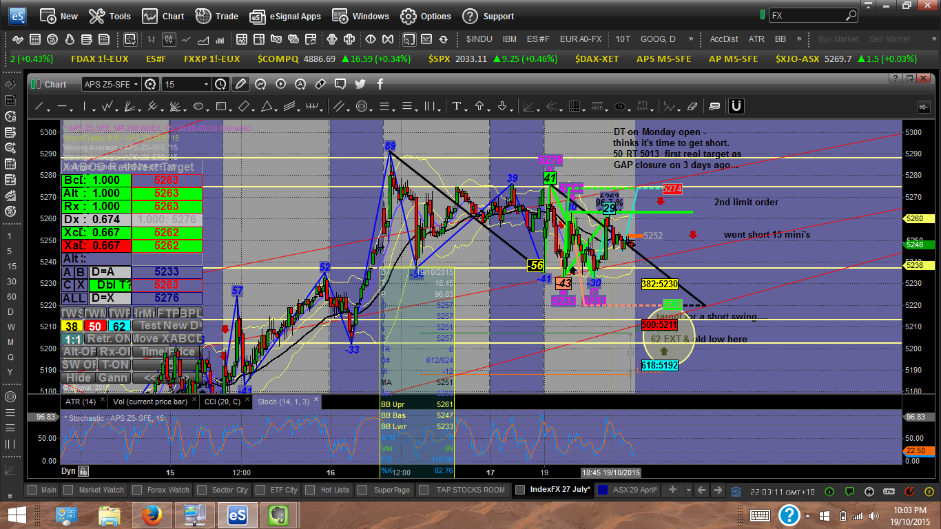
Task: Click the red 50 retracement swatch
Action: [x=96, y=326]
